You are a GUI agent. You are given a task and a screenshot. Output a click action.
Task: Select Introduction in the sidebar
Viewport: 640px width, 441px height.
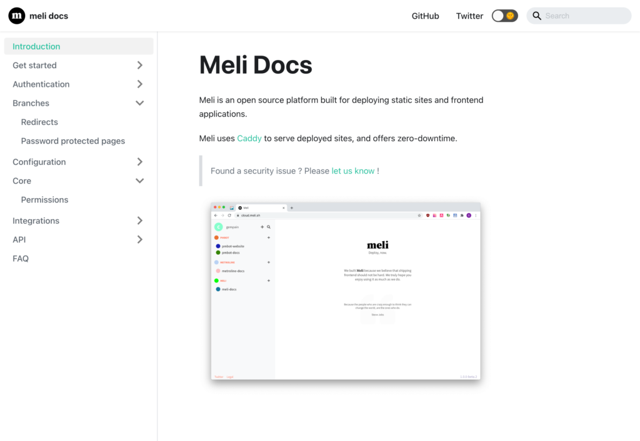coord(36,46)
